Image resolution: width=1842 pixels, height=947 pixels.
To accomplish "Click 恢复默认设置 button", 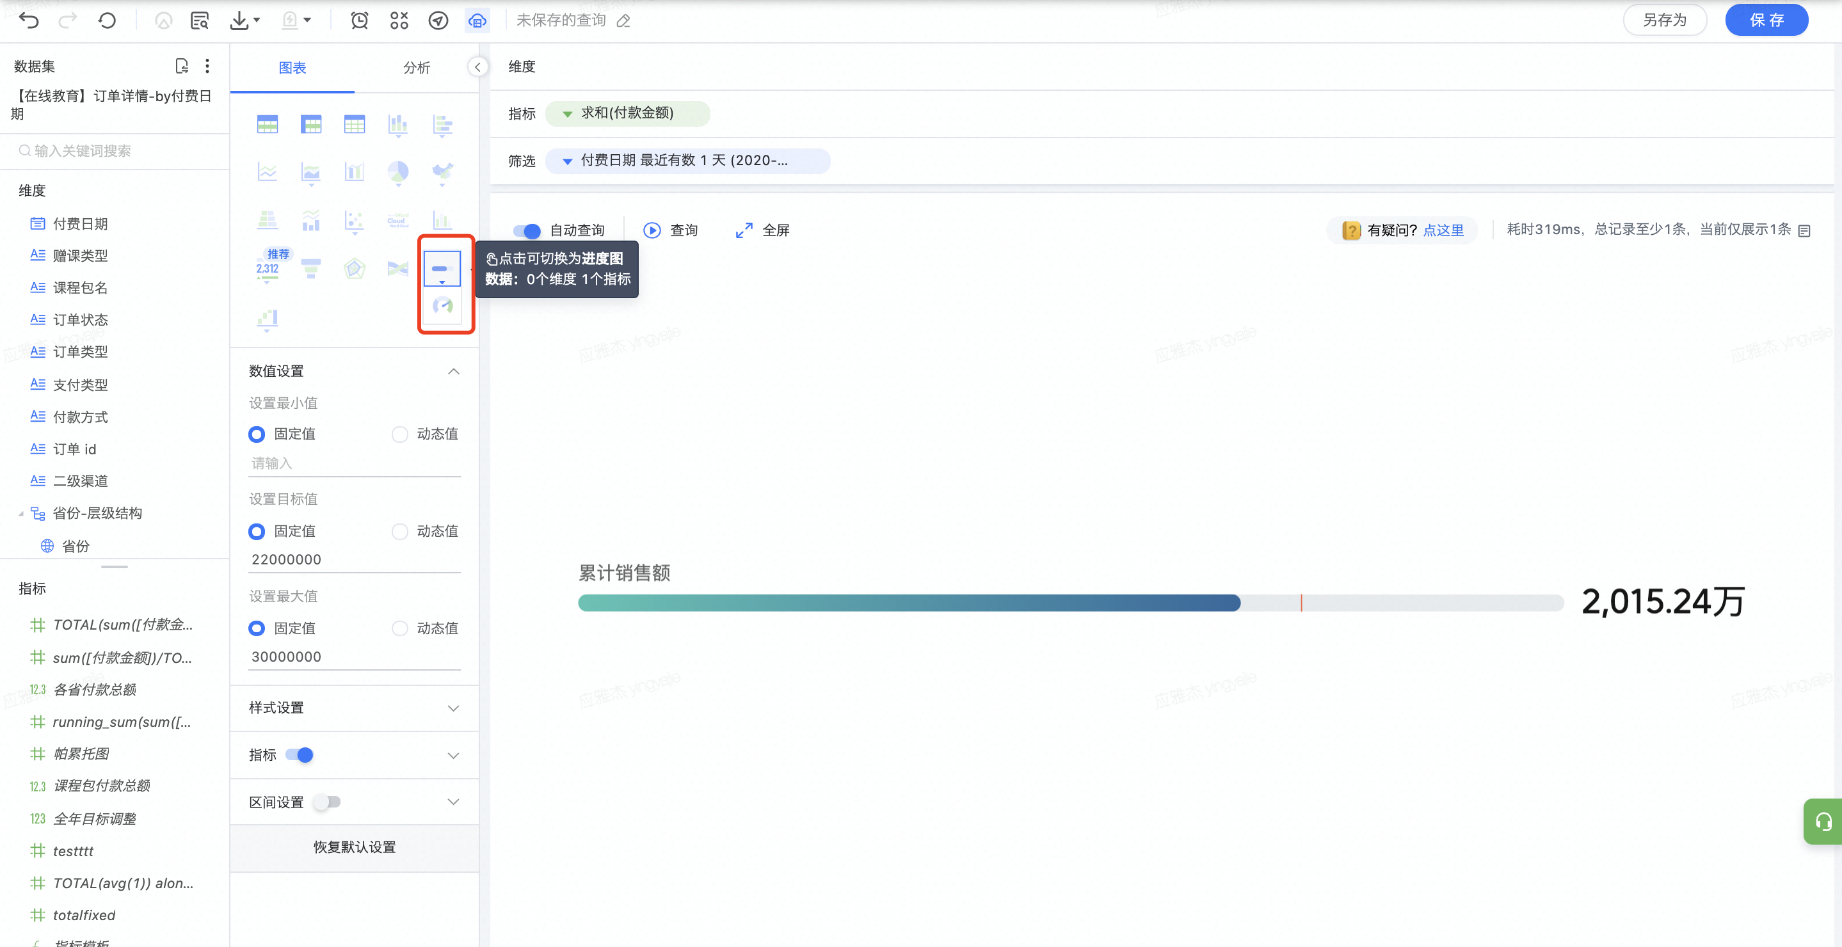I will [x=355, y=847].
